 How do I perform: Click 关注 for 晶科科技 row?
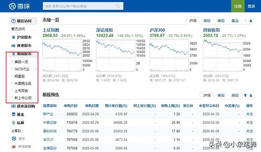250,131
